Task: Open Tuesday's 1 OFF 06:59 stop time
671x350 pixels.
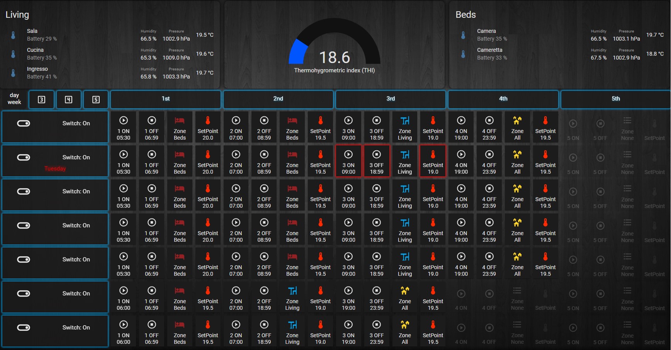Action: [x=152, y=161]
